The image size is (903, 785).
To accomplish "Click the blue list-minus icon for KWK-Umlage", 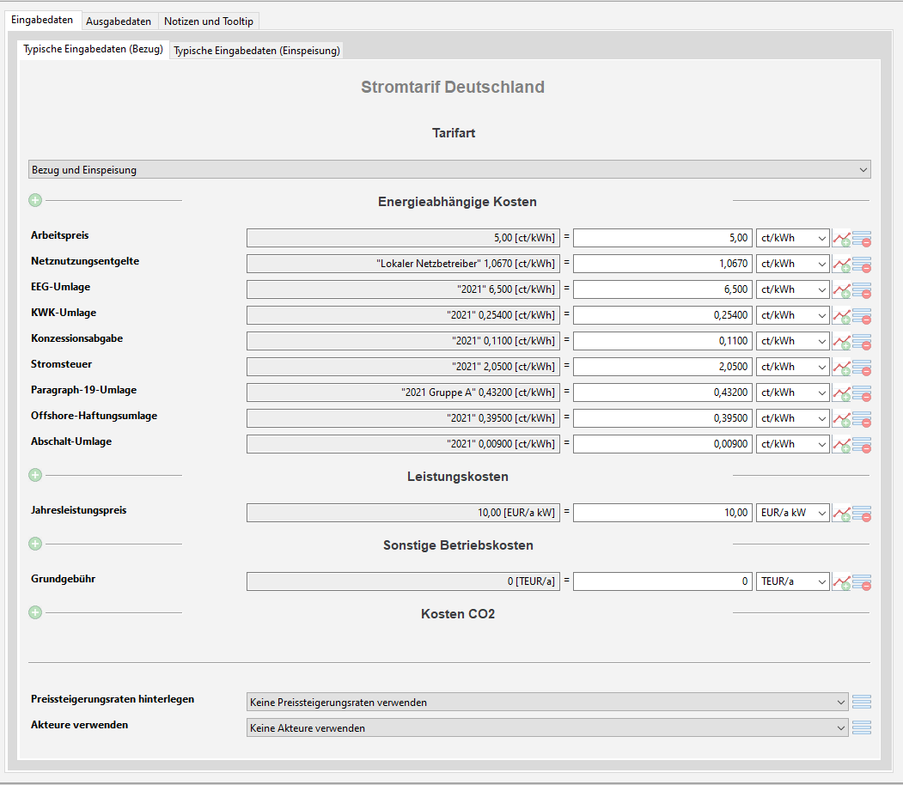I will click(862, 315).
